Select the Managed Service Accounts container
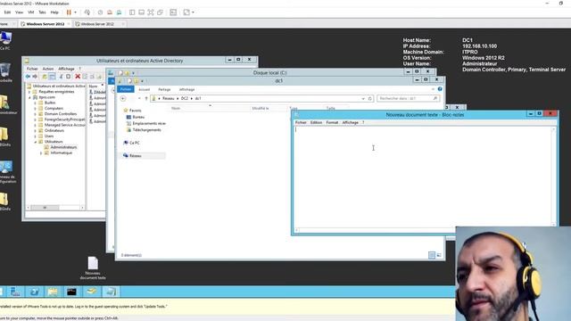This screenshot has width=571, height=321. pos(65,125)
